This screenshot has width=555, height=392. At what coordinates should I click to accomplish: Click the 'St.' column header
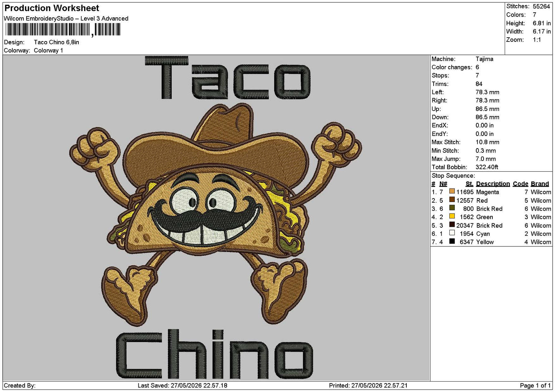pos(469,184)
